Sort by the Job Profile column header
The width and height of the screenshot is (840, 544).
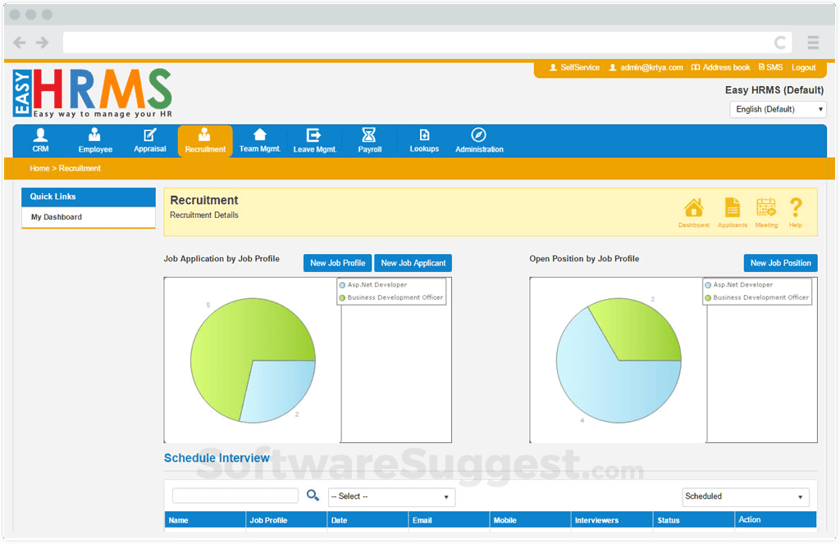click(x=286, y=520)
